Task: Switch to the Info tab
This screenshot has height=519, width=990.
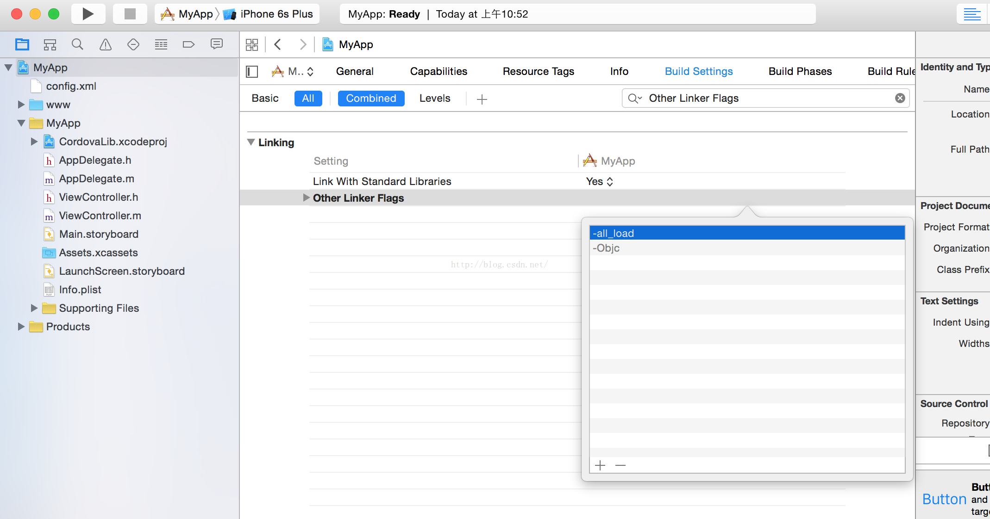Action: tap(619, 71)
